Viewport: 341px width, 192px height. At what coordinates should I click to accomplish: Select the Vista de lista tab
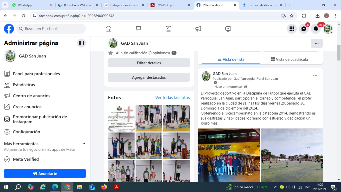231,59
